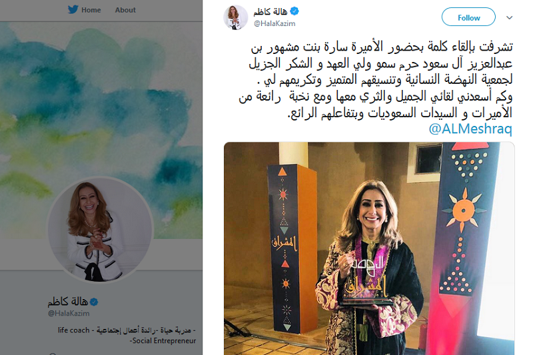Open the large circular profile picture
Screen dimensions: 533x355
(x=101, y=229)
